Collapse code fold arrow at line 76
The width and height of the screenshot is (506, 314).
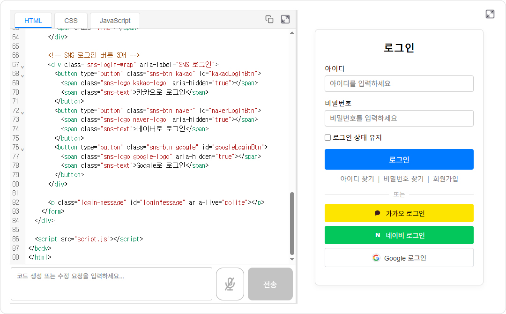click(22, 149)
